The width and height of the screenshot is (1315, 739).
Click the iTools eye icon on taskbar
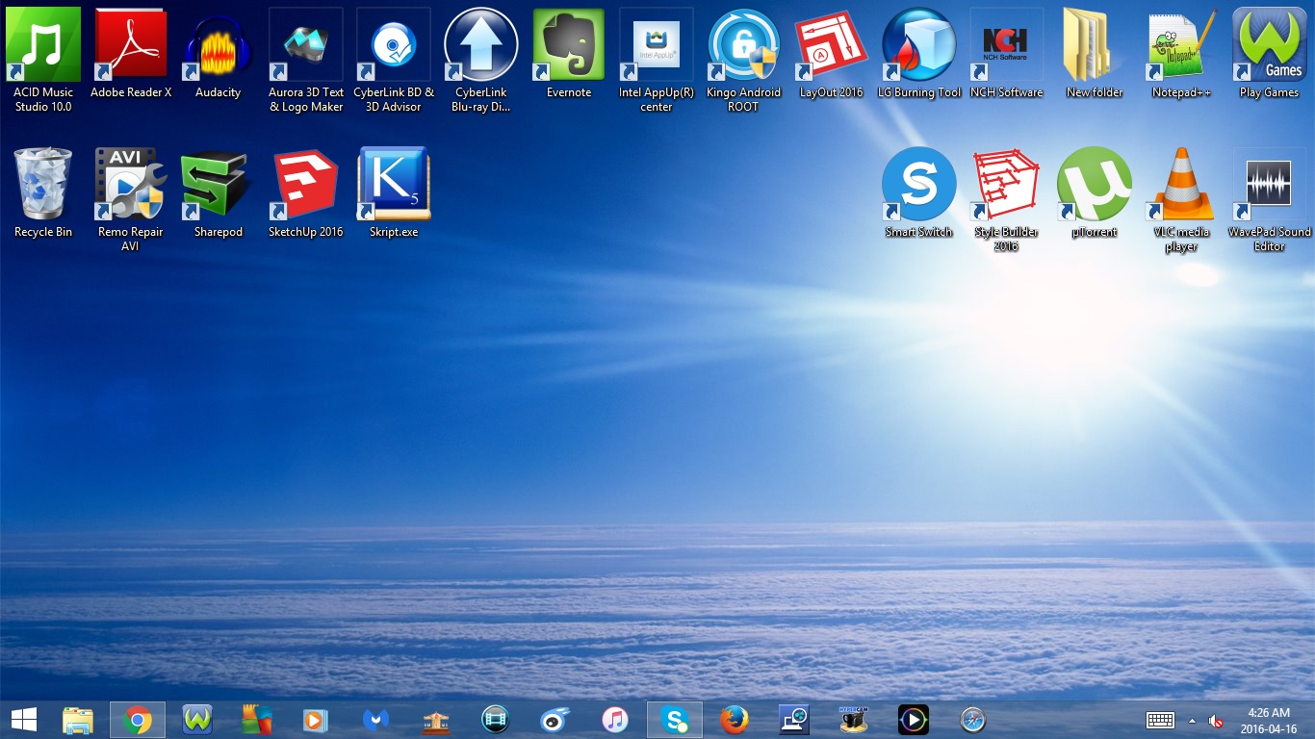pos(554,720)
